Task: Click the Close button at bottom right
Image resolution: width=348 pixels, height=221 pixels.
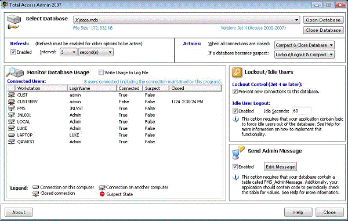Action: pyautogui.click(x=329, y=212)
